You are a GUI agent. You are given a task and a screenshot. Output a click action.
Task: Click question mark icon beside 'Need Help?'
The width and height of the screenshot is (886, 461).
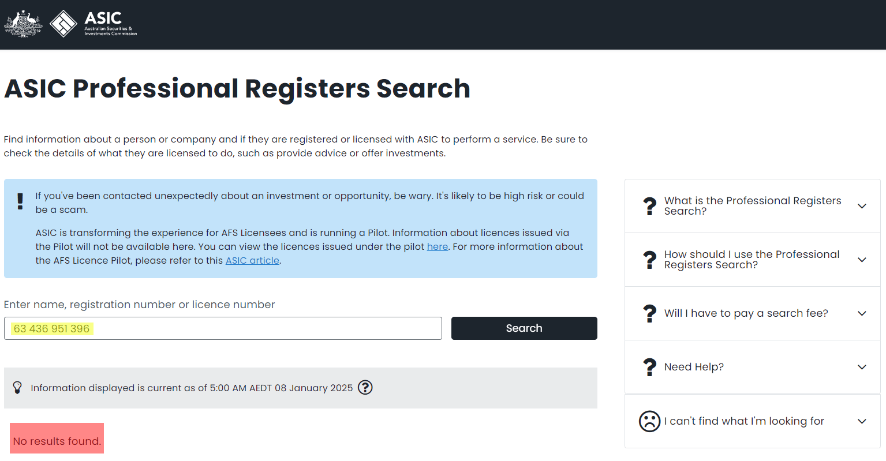click(650, 367)
